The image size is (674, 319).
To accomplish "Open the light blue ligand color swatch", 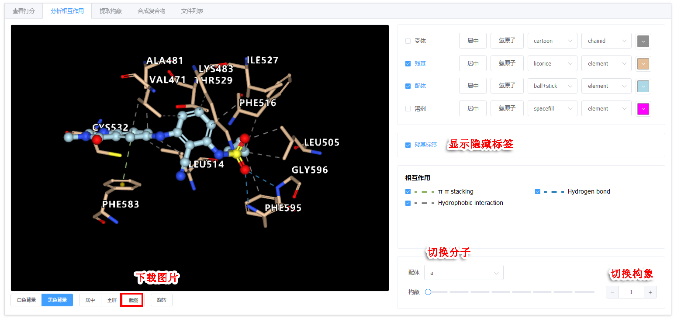I will tap(643, 86).
